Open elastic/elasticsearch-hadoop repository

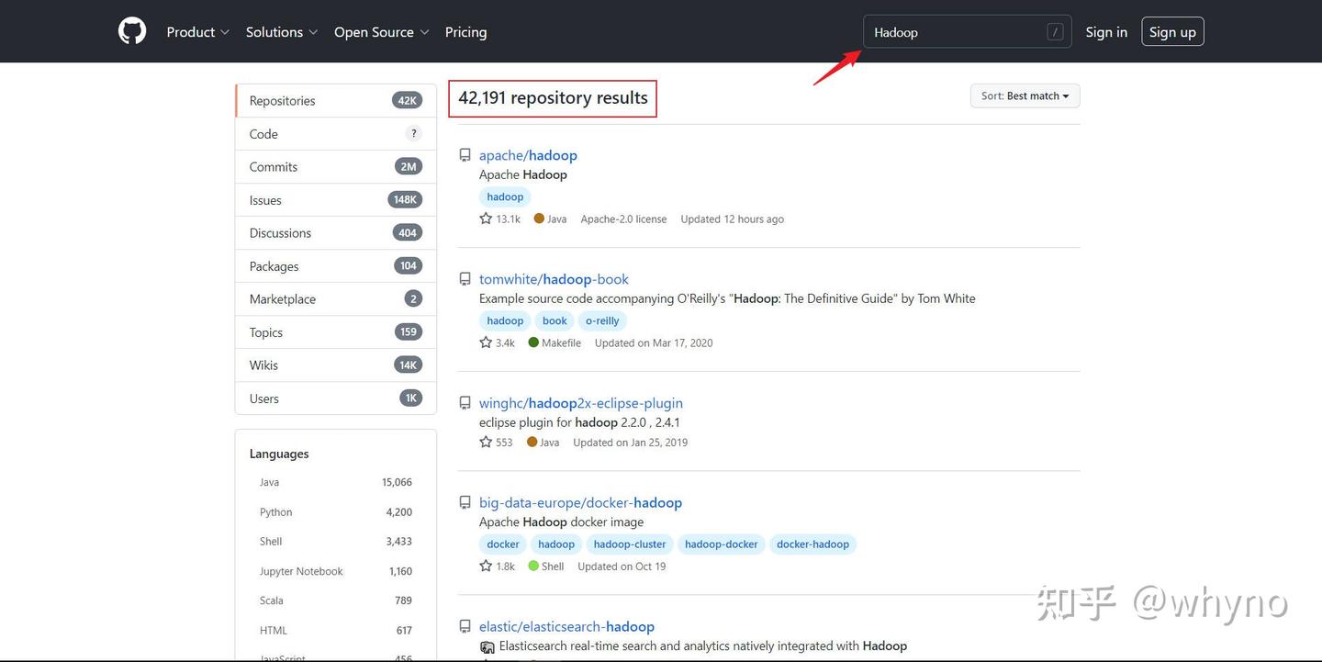click(566, 627)
